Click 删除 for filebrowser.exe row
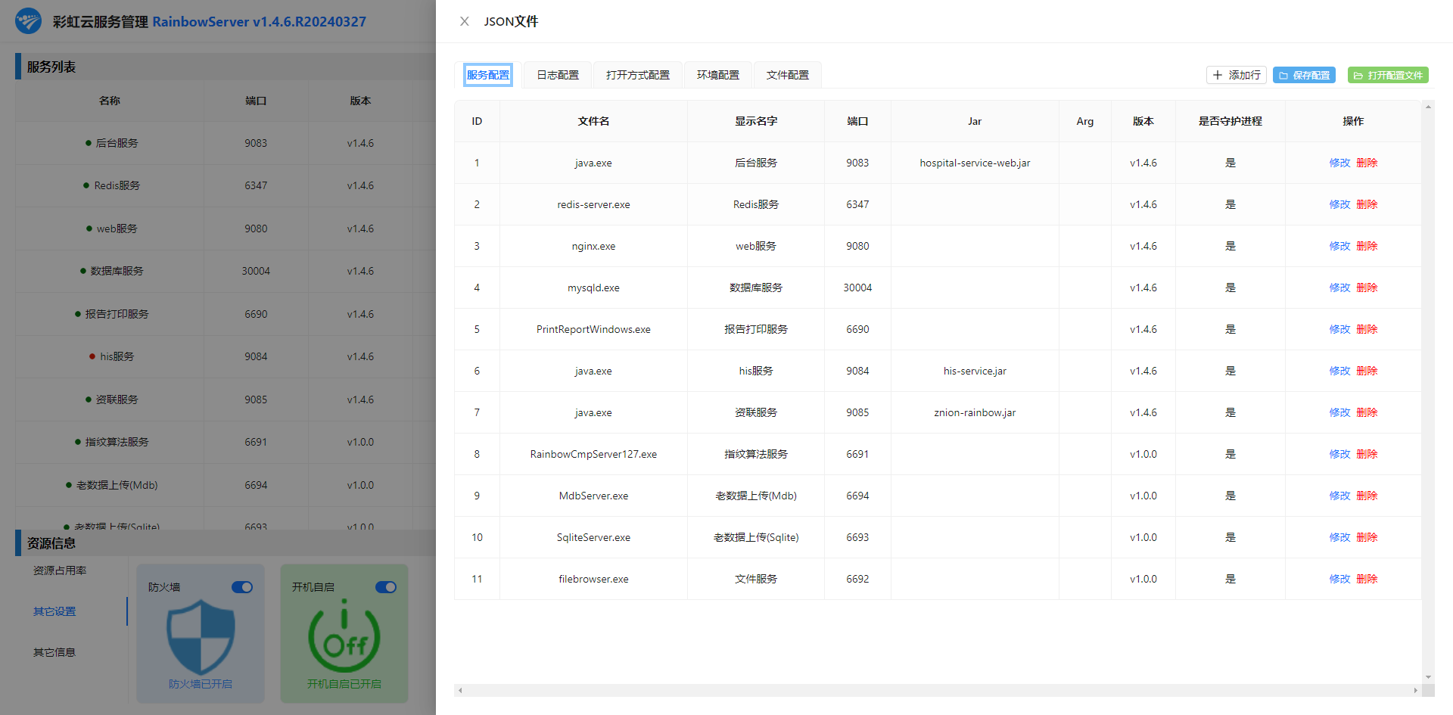This screenshot has width=1453, height=715. pyautogui.click(x=1367, y=579)
